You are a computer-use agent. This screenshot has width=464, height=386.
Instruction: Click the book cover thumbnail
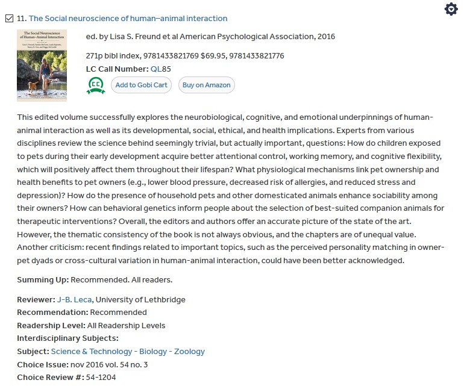click(x=42, y=66)
